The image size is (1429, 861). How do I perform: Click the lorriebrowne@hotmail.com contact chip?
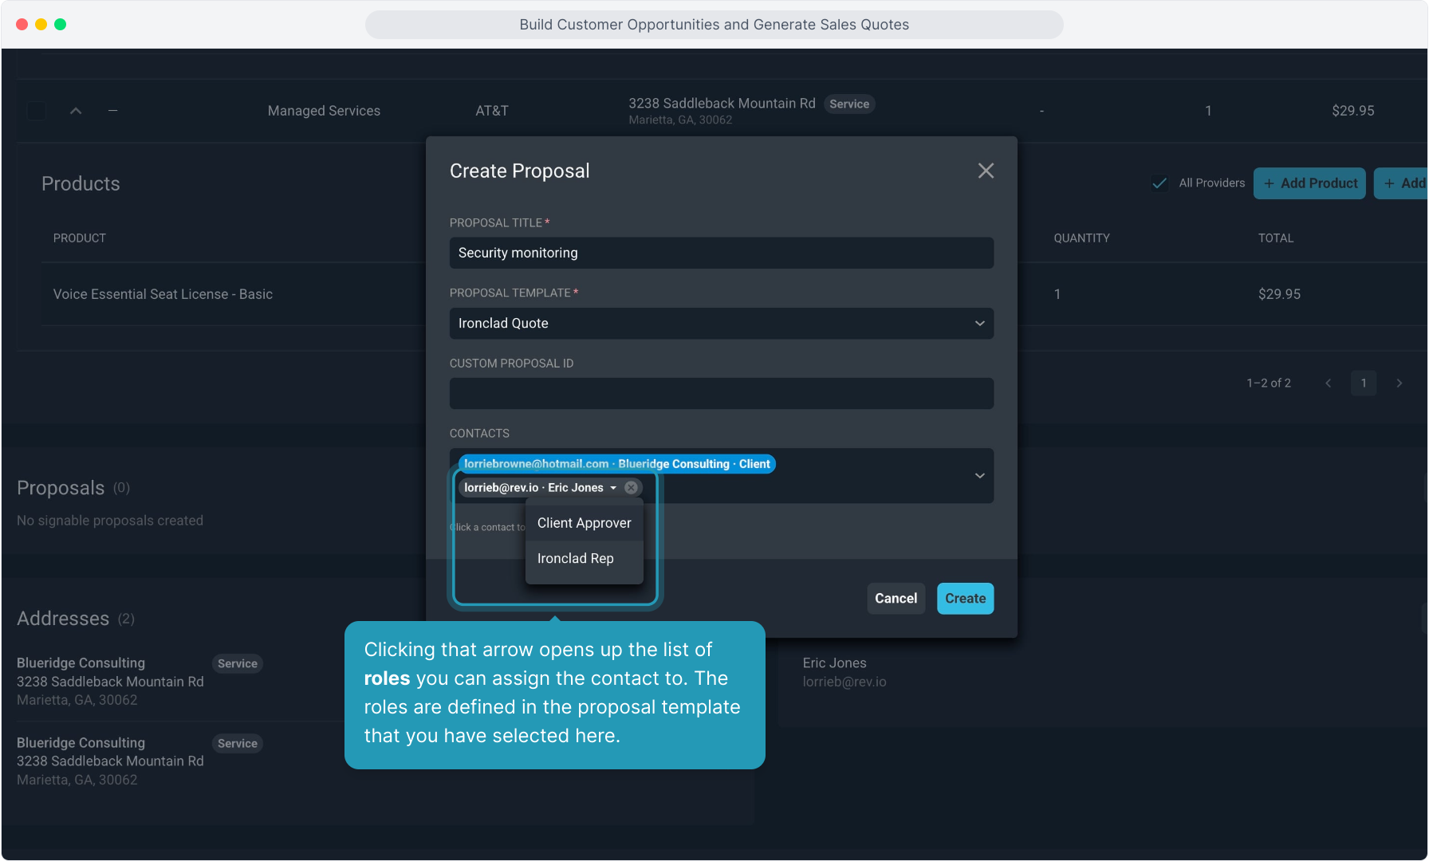click(616, 464)
